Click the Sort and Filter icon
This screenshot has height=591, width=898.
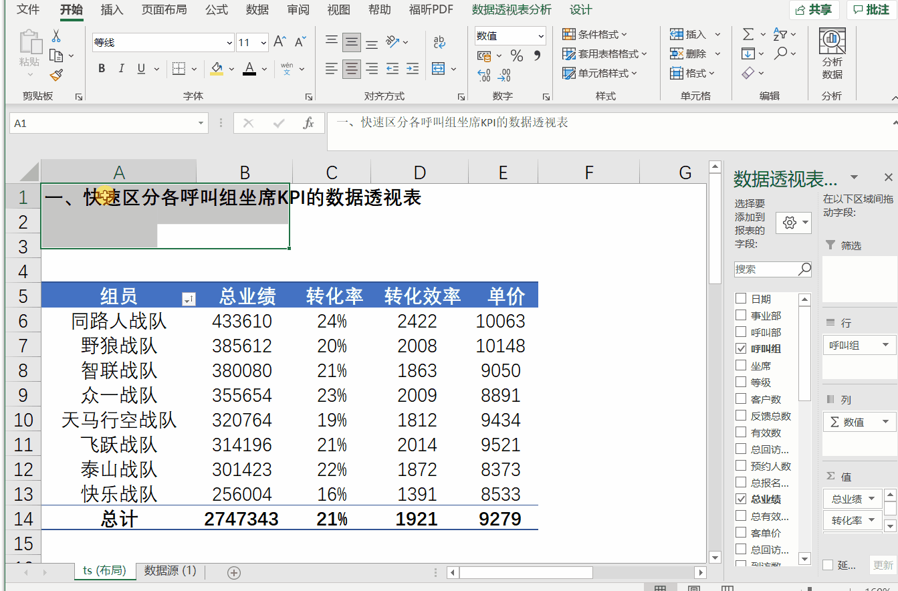point(780,34)
